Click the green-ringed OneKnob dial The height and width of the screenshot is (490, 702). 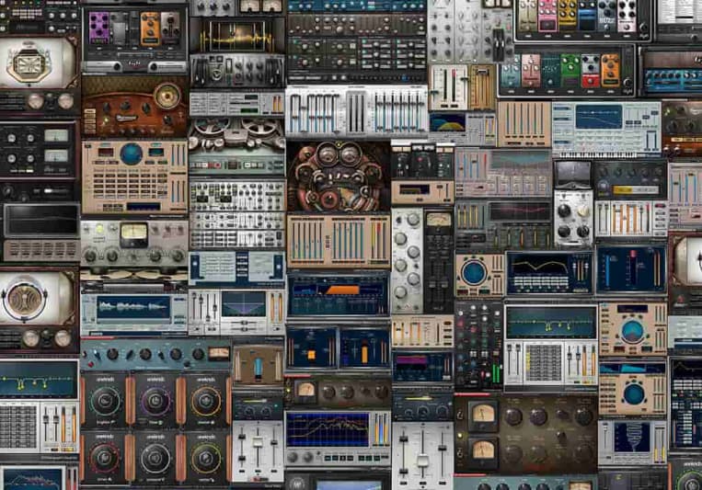[x=105, y=401]
